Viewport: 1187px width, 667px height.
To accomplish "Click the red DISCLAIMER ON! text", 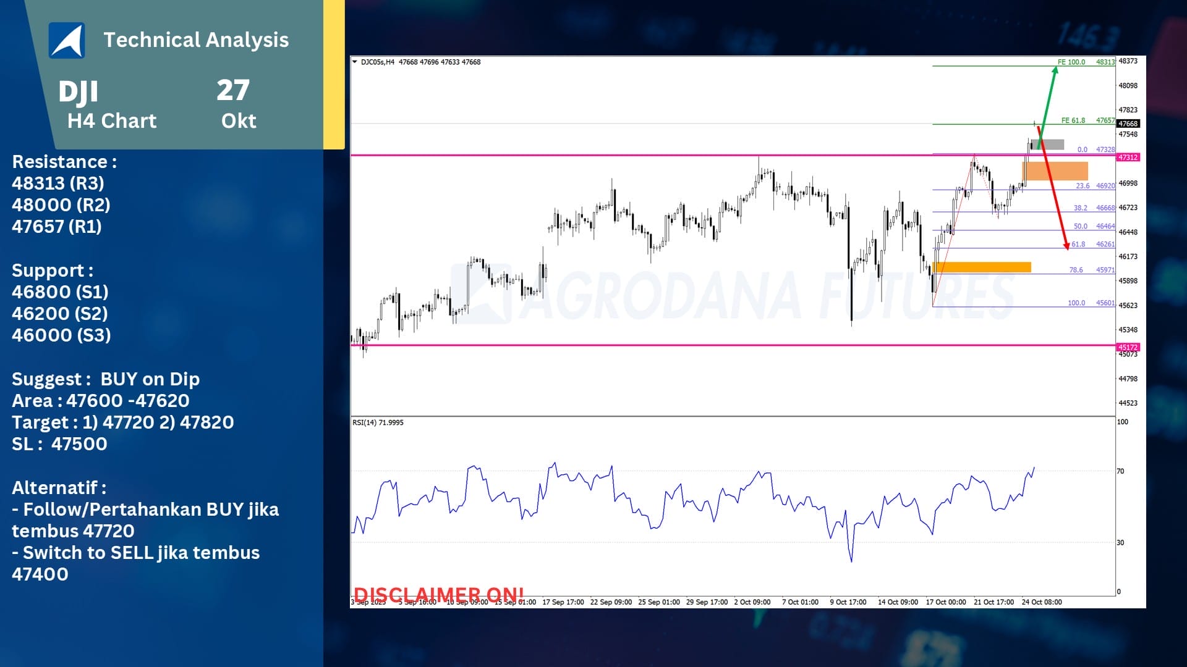I will 438,594.
